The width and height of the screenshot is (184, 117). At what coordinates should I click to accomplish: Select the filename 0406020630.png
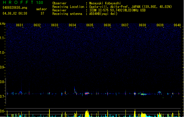[x=15, y=8]
